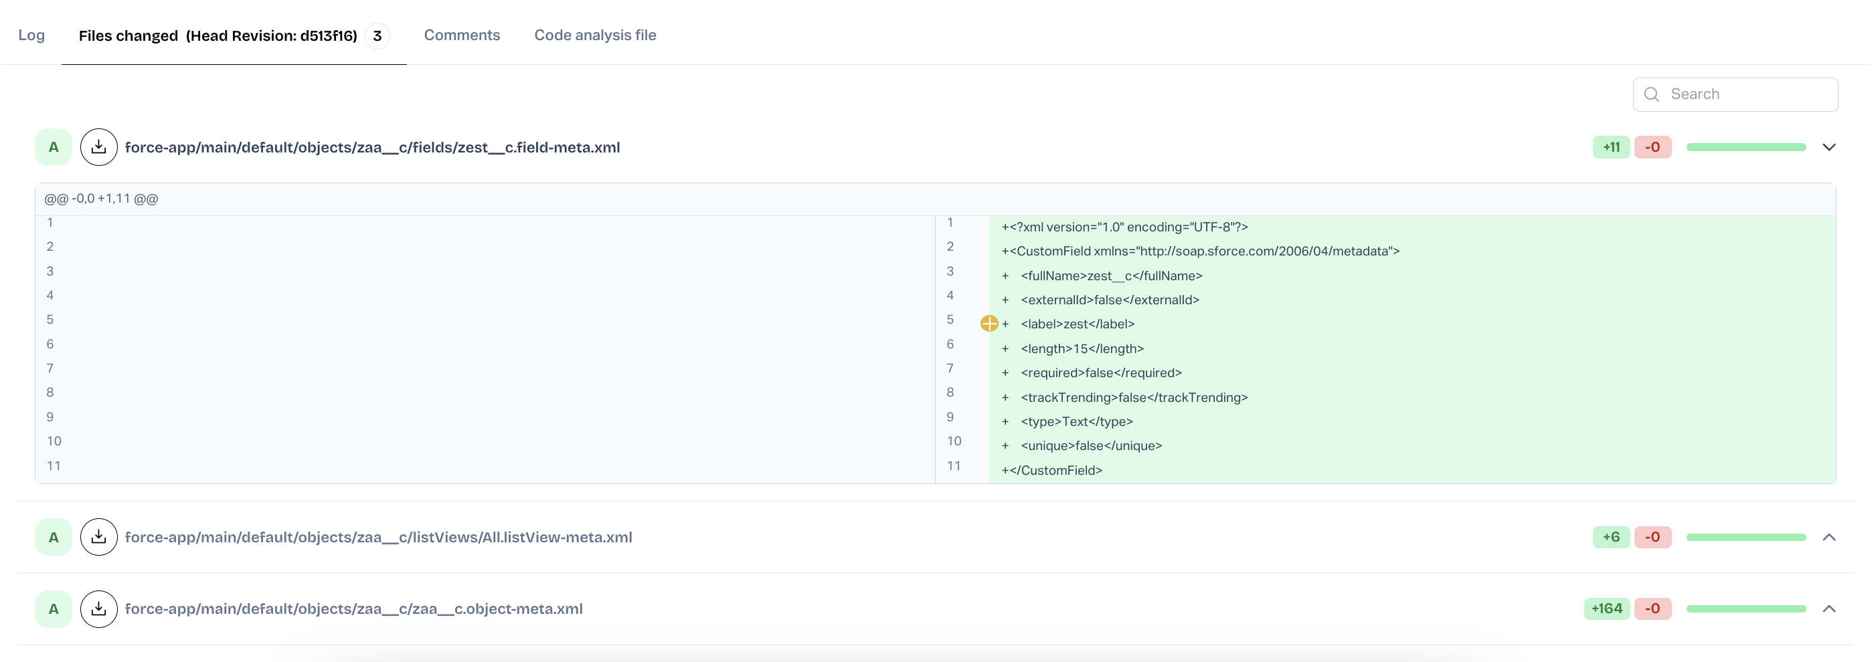Open the zest__c.field-meta.xml file path link

click(371, 148)
